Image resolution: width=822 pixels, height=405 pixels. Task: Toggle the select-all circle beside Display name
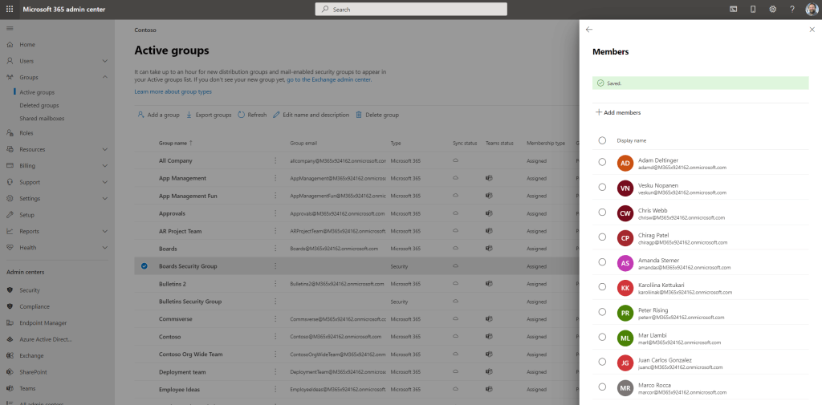coord(602,140)
